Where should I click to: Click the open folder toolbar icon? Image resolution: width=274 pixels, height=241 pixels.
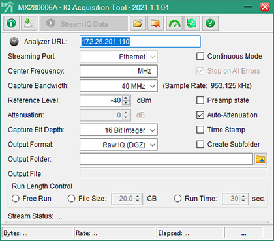[138, 23]
